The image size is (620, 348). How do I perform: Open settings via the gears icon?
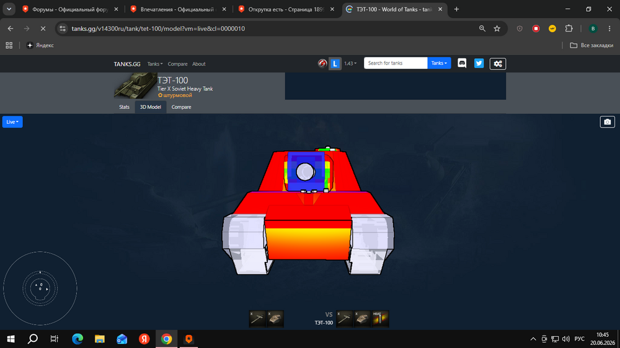click(x=498, y=64)
